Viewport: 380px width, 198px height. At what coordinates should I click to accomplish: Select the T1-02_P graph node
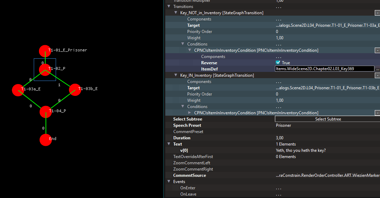[x=45, y=70]
